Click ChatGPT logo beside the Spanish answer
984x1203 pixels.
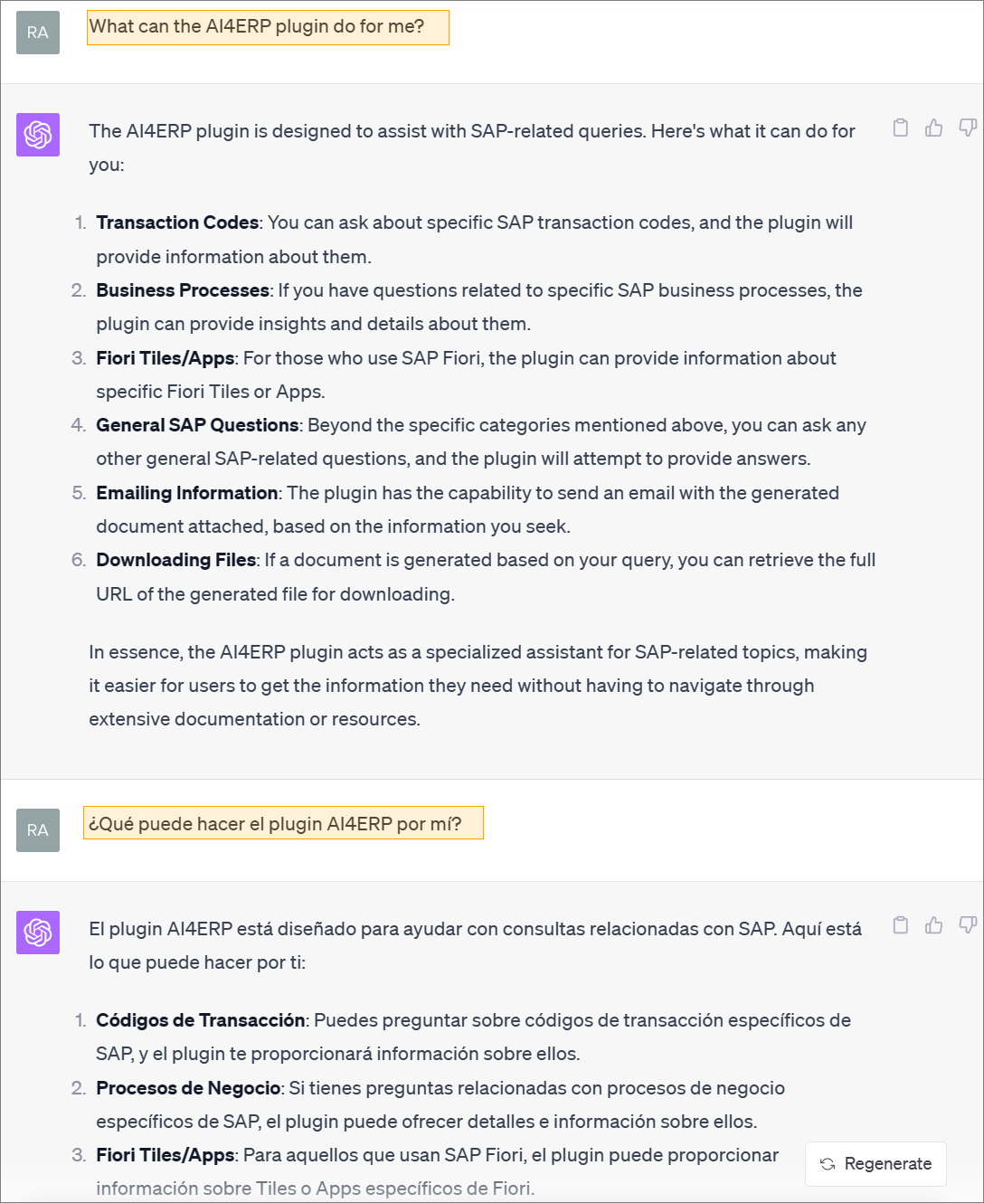[x=38, y=933]
